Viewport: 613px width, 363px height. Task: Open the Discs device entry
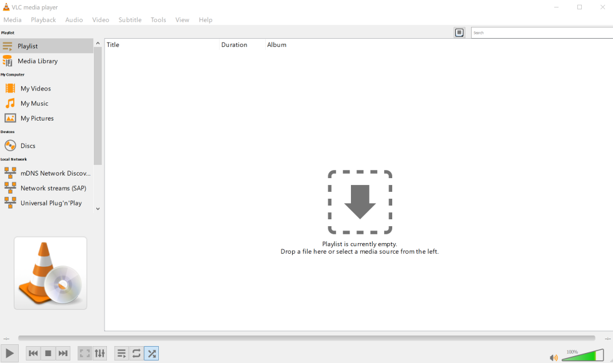tap(28, 145)
